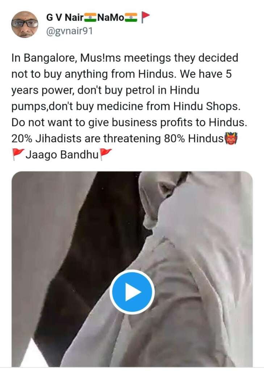Image resolution: width=264 pixels, height=371 pixels.
Task: Open the "G V Nair" display name
Action: coord(64,18)
